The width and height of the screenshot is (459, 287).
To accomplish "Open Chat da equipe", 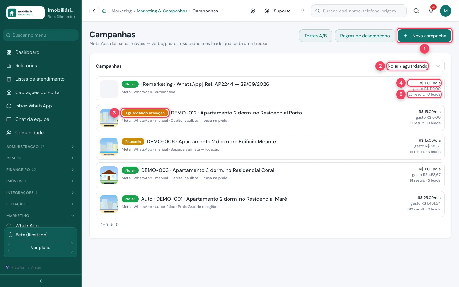I will [x=41, y=119].
